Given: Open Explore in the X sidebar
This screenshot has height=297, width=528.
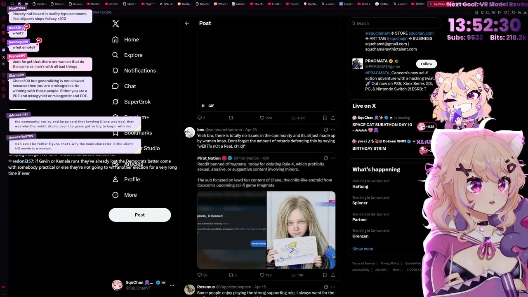Looking at the screenshot, I should click(127, 55).
